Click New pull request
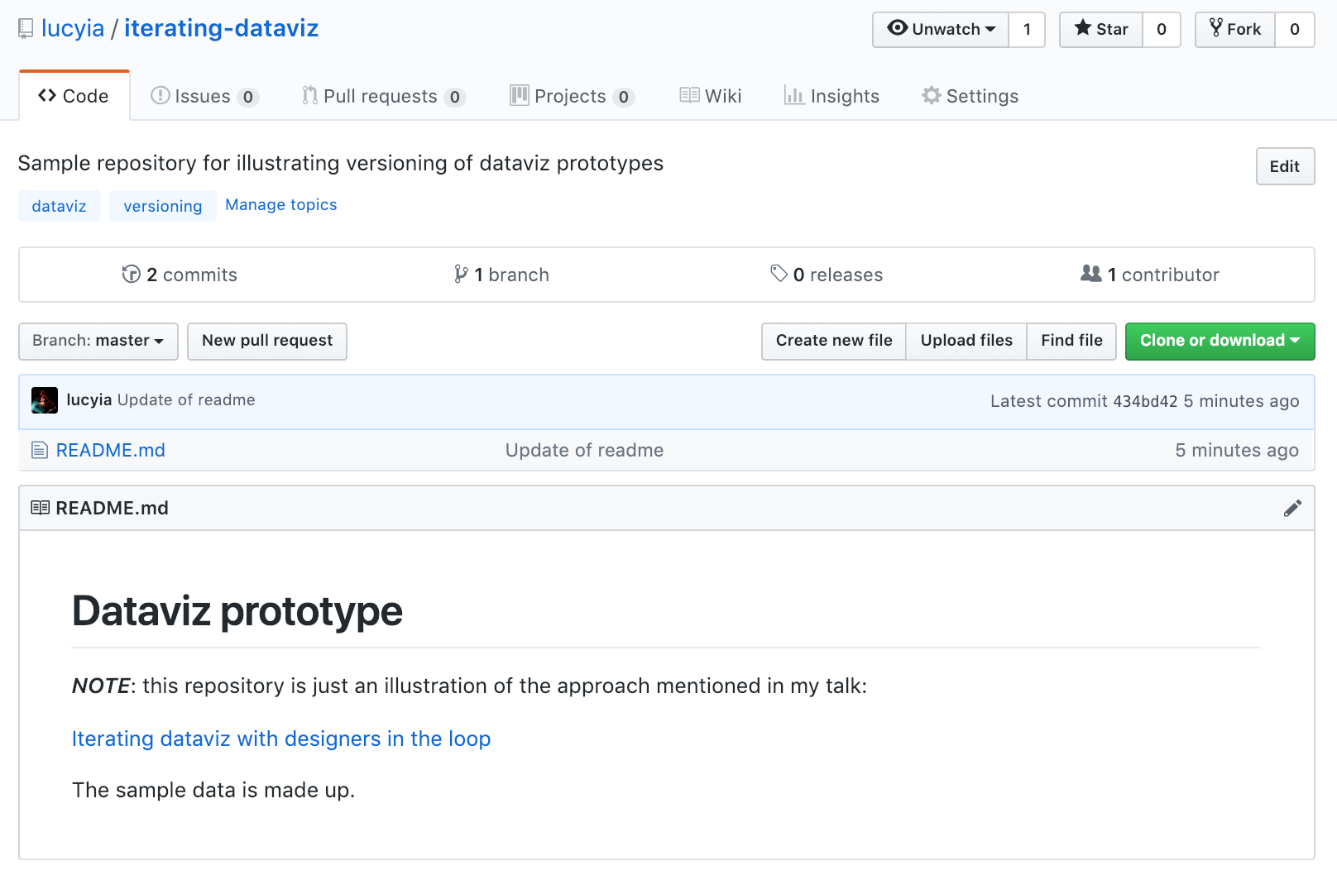Image resolution: width=1337 pixels, height=880 pixels. 267,342
